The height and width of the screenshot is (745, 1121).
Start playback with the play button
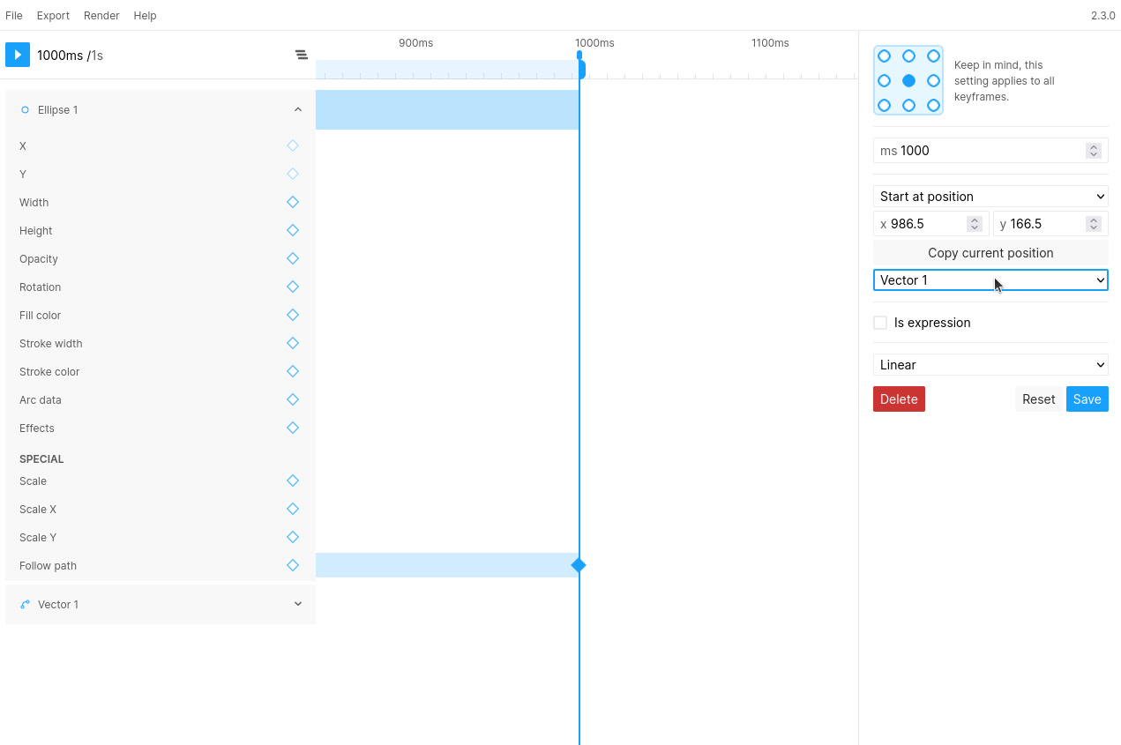pos(18,55)
